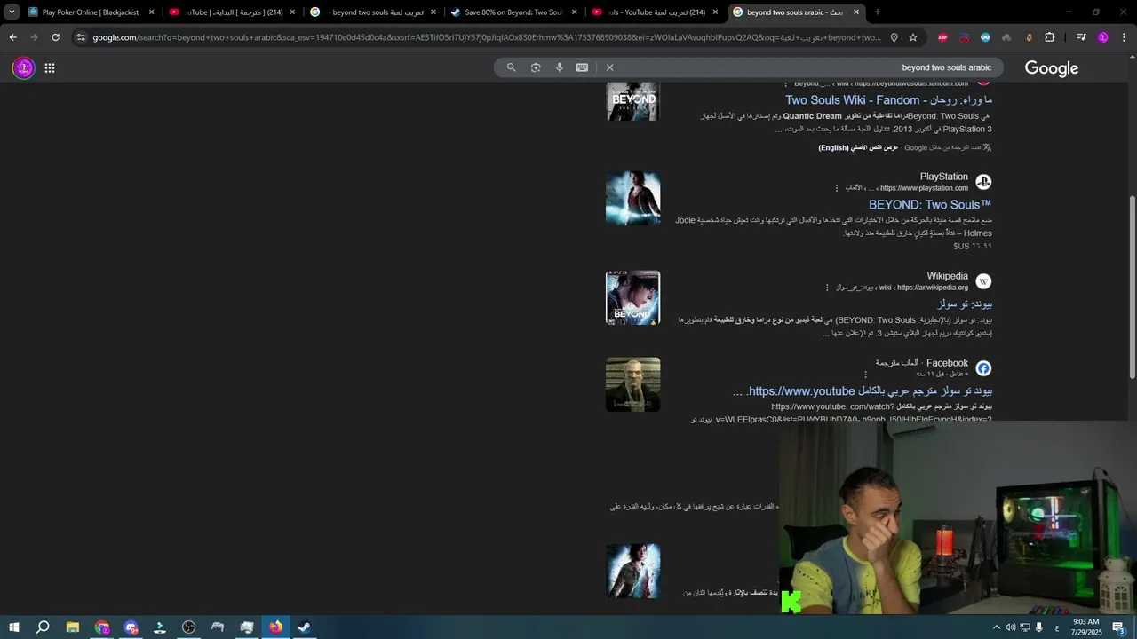Open the media control music-note icon
Viewport: 1137px width, 639px height.
1081,37
